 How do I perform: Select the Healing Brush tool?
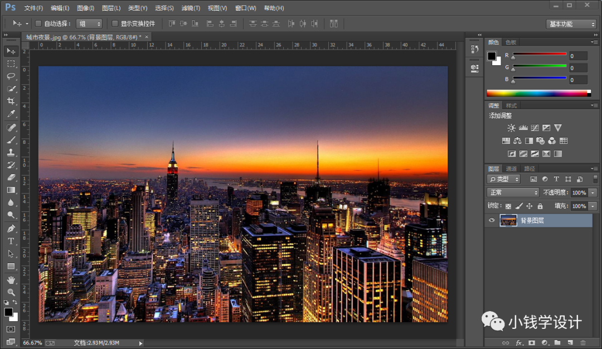pos(11,128)
